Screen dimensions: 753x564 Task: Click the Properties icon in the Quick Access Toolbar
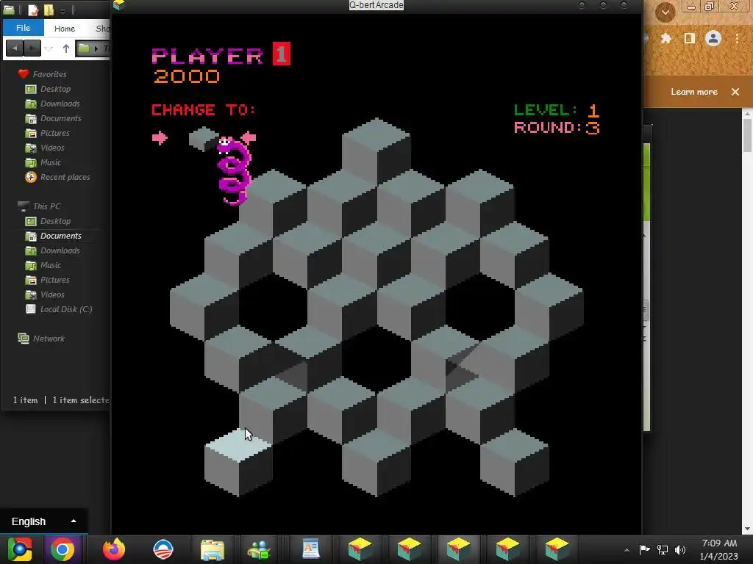click(x=32, y=10)
